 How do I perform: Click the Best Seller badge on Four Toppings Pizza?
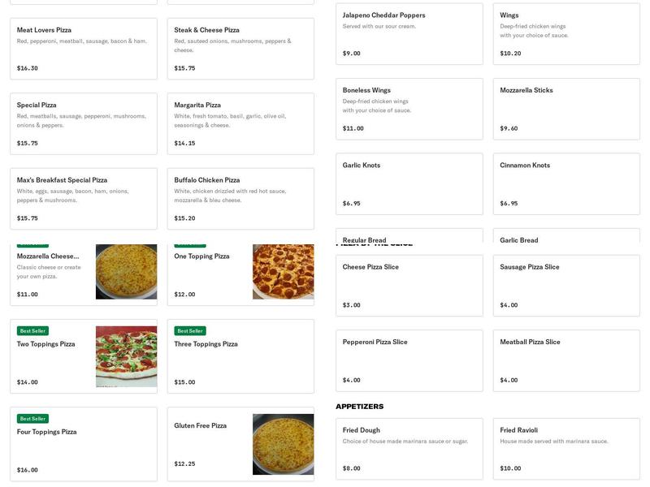[33, 419]
